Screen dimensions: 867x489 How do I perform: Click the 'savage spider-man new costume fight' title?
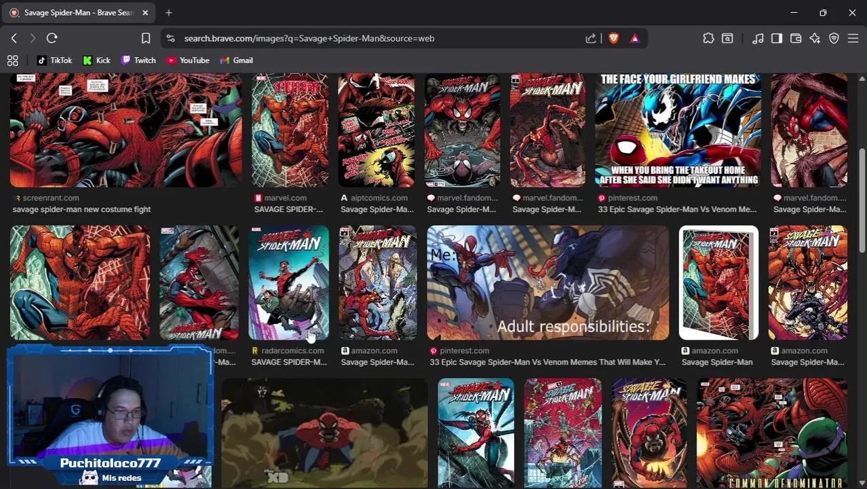point(81,209)
